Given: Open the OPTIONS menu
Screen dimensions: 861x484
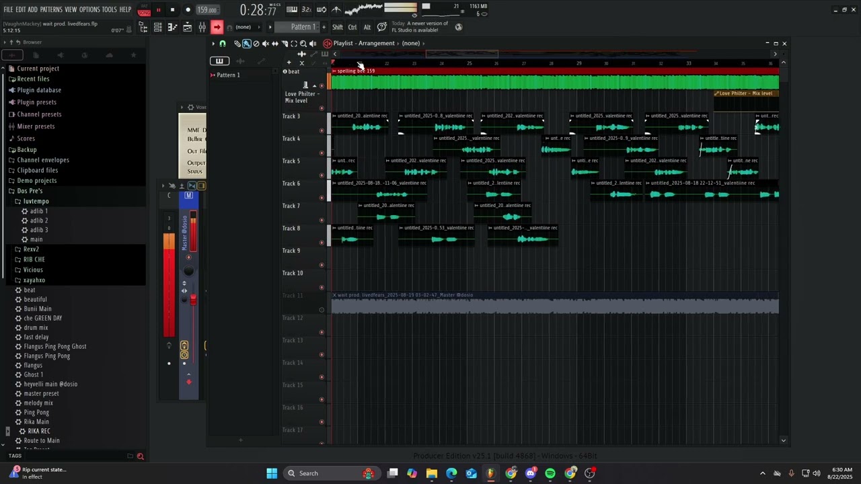Looking at the screenshot, I should pos(89,9).
